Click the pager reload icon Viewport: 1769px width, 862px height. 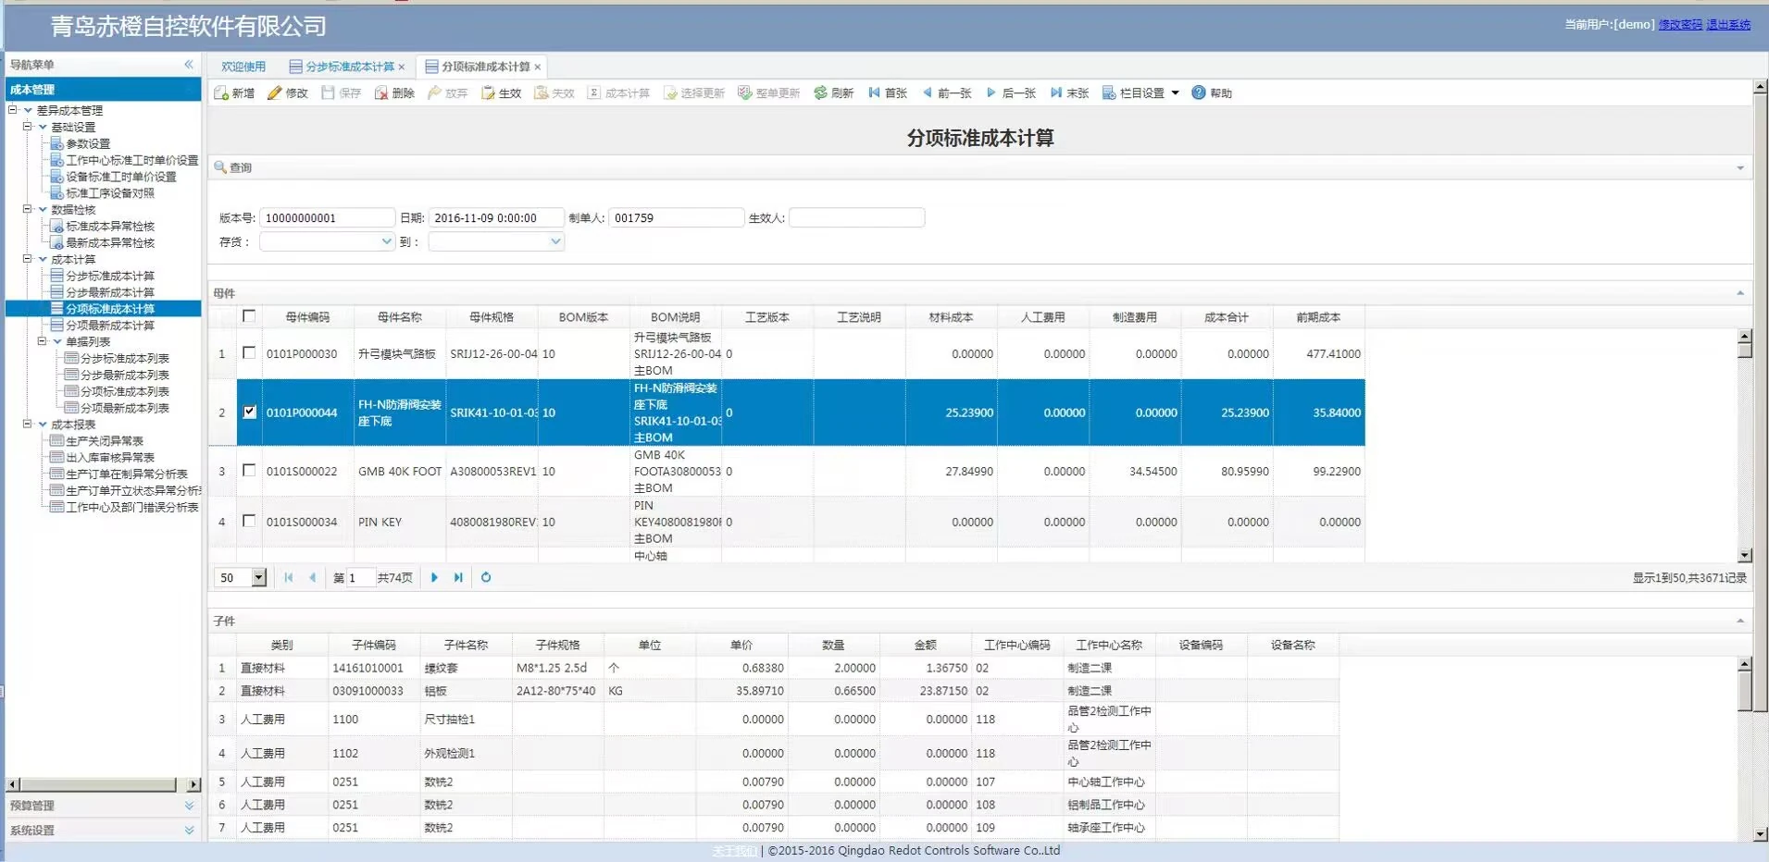point(486,577)
